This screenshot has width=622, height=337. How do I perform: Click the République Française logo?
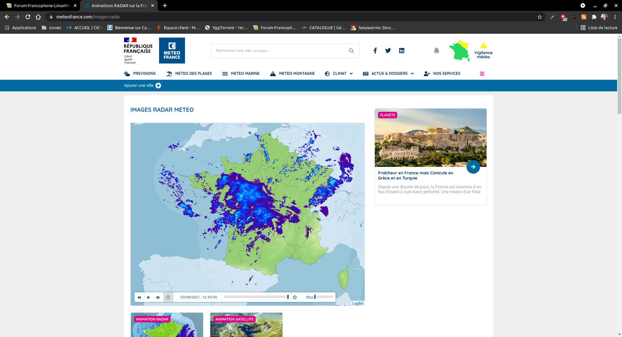pos(138,51)
